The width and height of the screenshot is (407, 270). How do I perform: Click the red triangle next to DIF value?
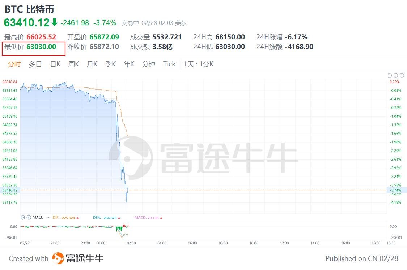pyautogui.click(x=77, y=218)
